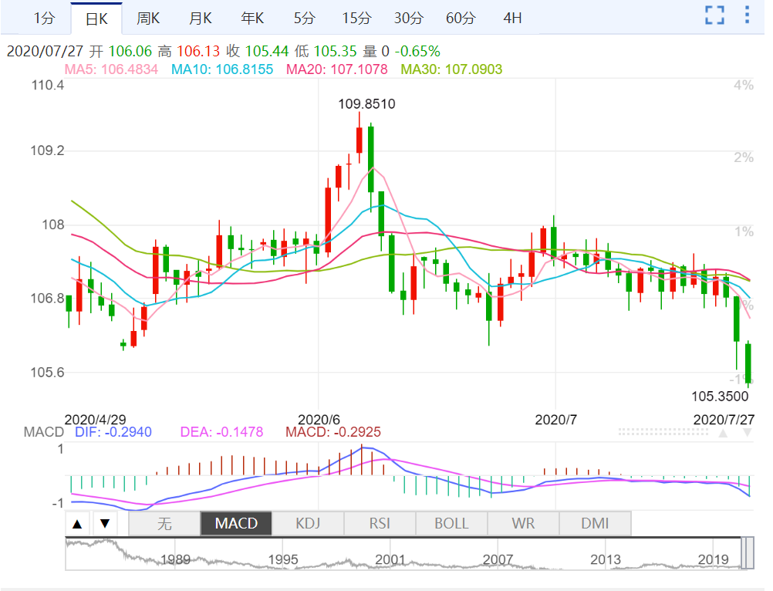
Task: Choose the WR indicator button
Action: tap(523, 524)
